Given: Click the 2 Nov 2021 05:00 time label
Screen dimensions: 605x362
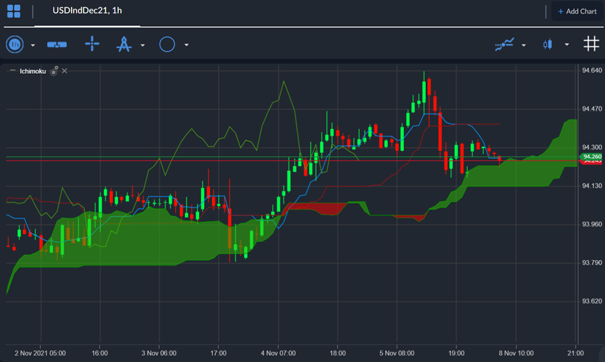Looking at the screenshot, I should pos(40,353).
